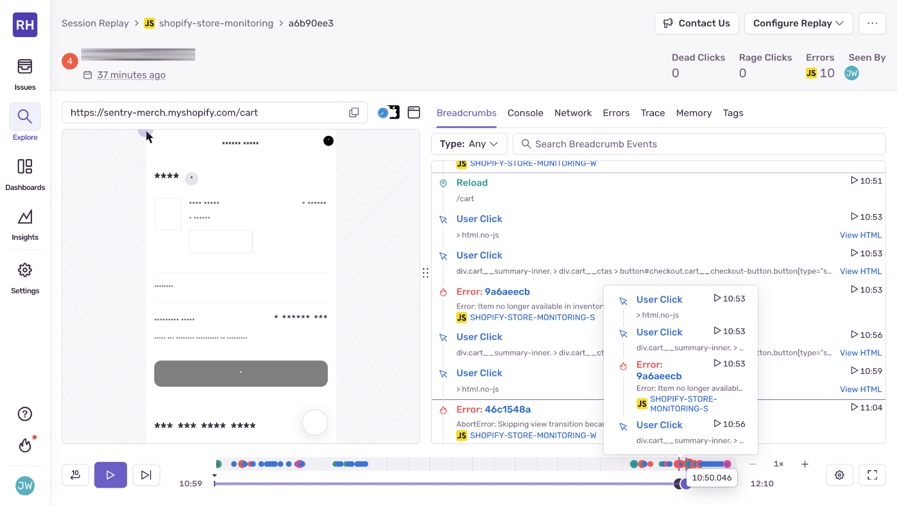897x506 pixels.
Task: Copy the replay URL
Action: pos(354,113)
